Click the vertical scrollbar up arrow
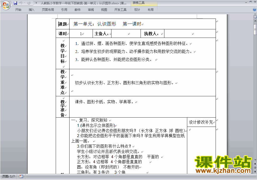This screenshot has width=257, height=180. pos(255,21)
